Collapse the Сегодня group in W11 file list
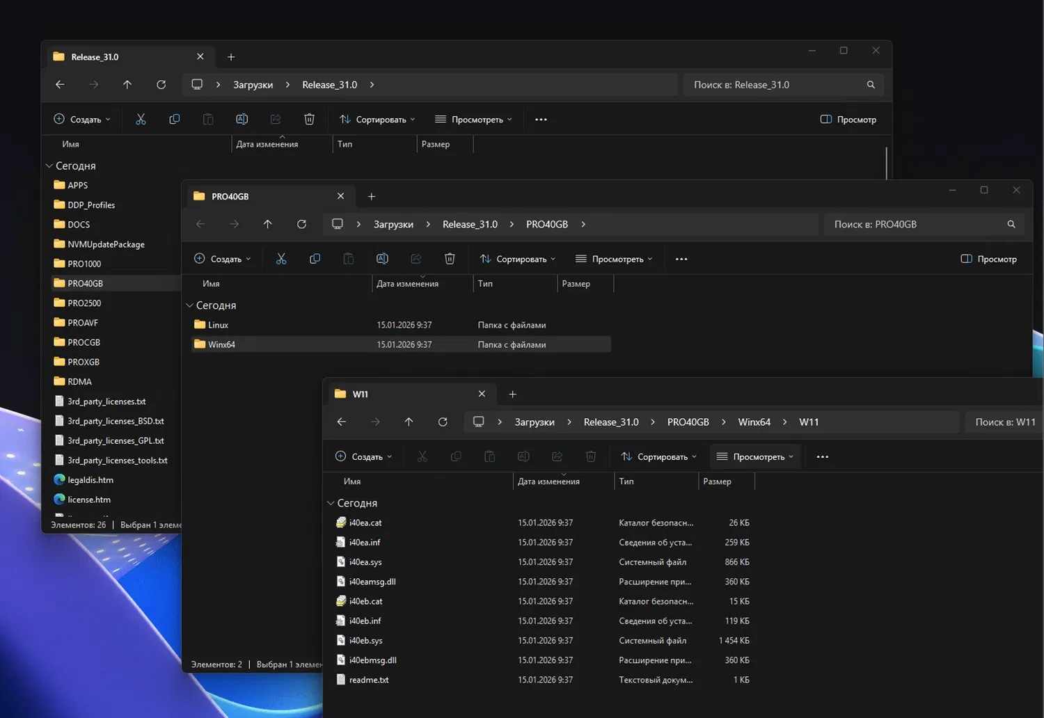 (x=331, y=503)
